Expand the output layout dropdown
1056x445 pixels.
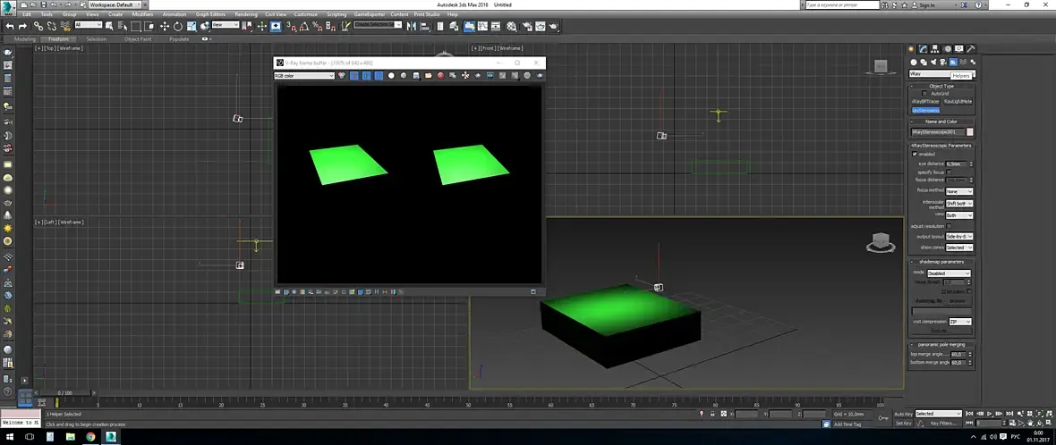[x=958, y=236]
